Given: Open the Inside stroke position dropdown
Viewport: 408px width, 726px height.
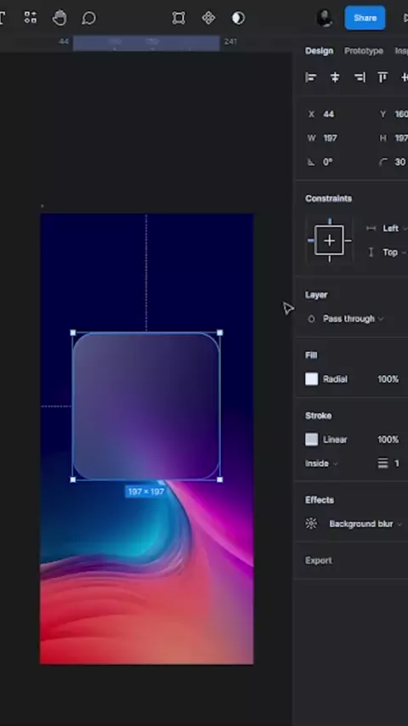Looking at the screenshot, I should click(321, 463).
